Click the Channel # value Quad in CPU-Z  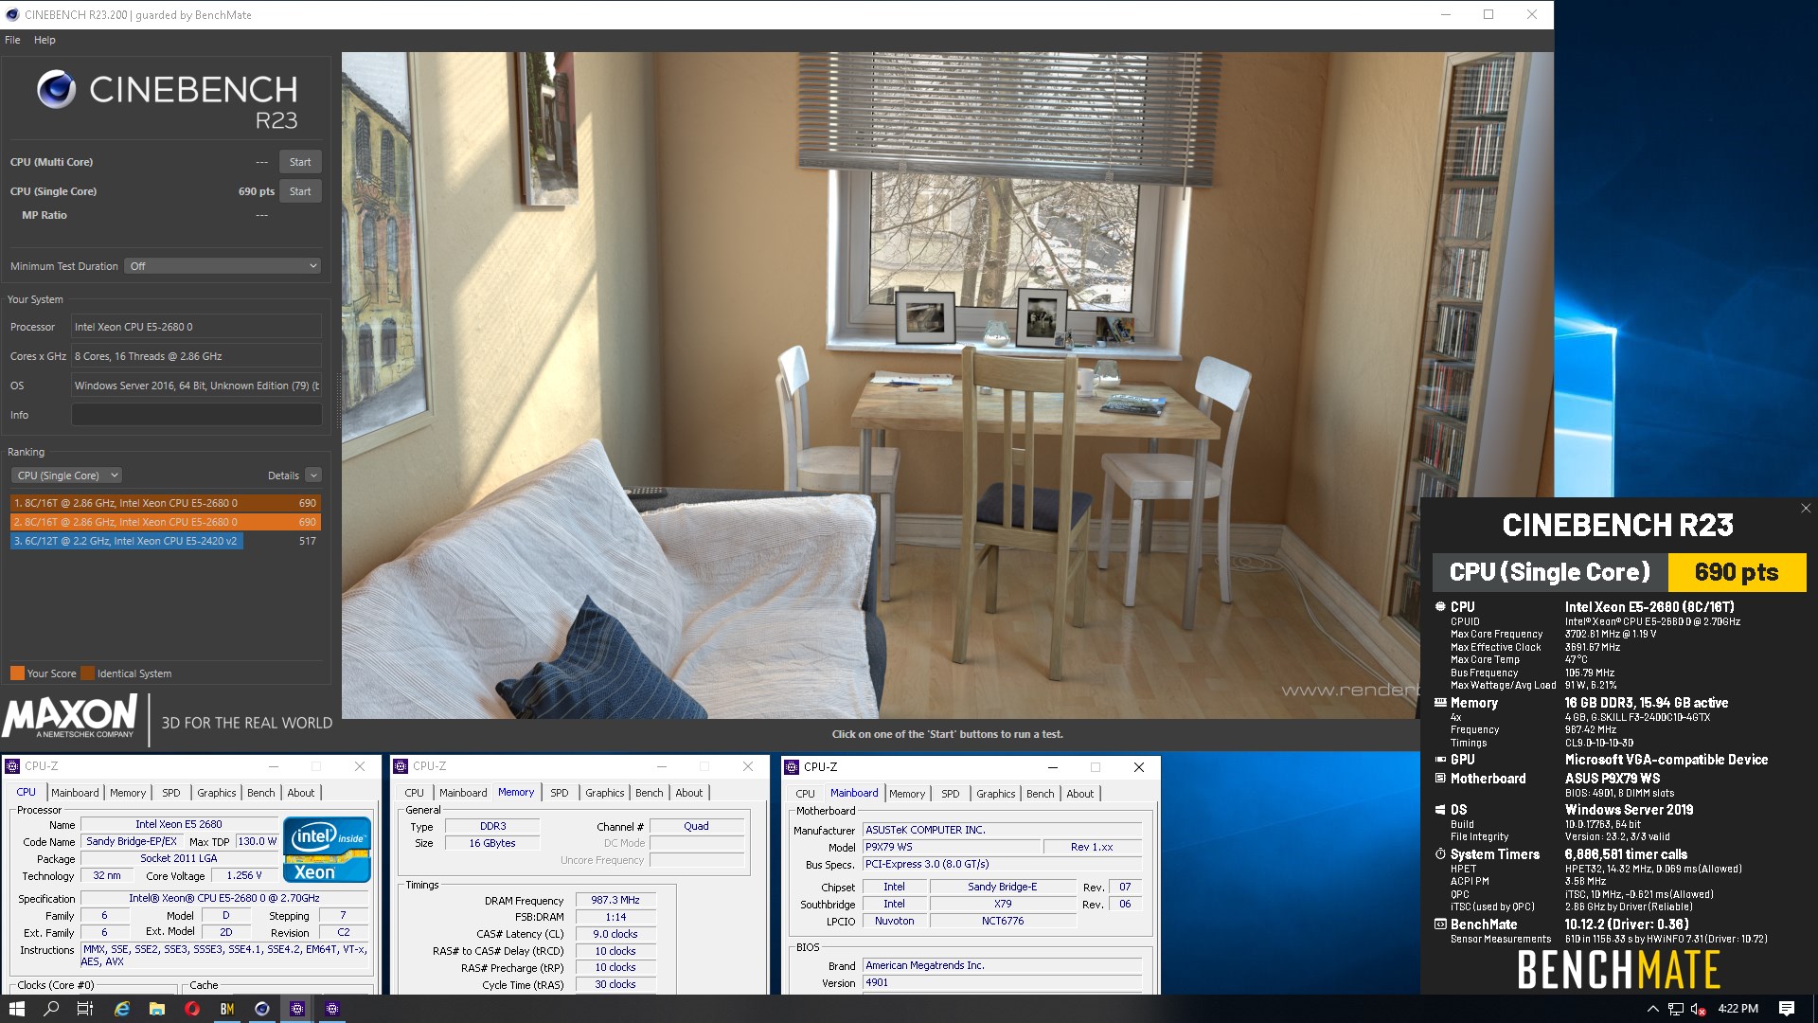click(x=696, y=826)
